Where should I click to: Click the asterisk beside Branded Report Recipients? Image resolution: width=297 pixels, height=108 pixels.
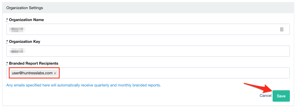coord(7,63)
